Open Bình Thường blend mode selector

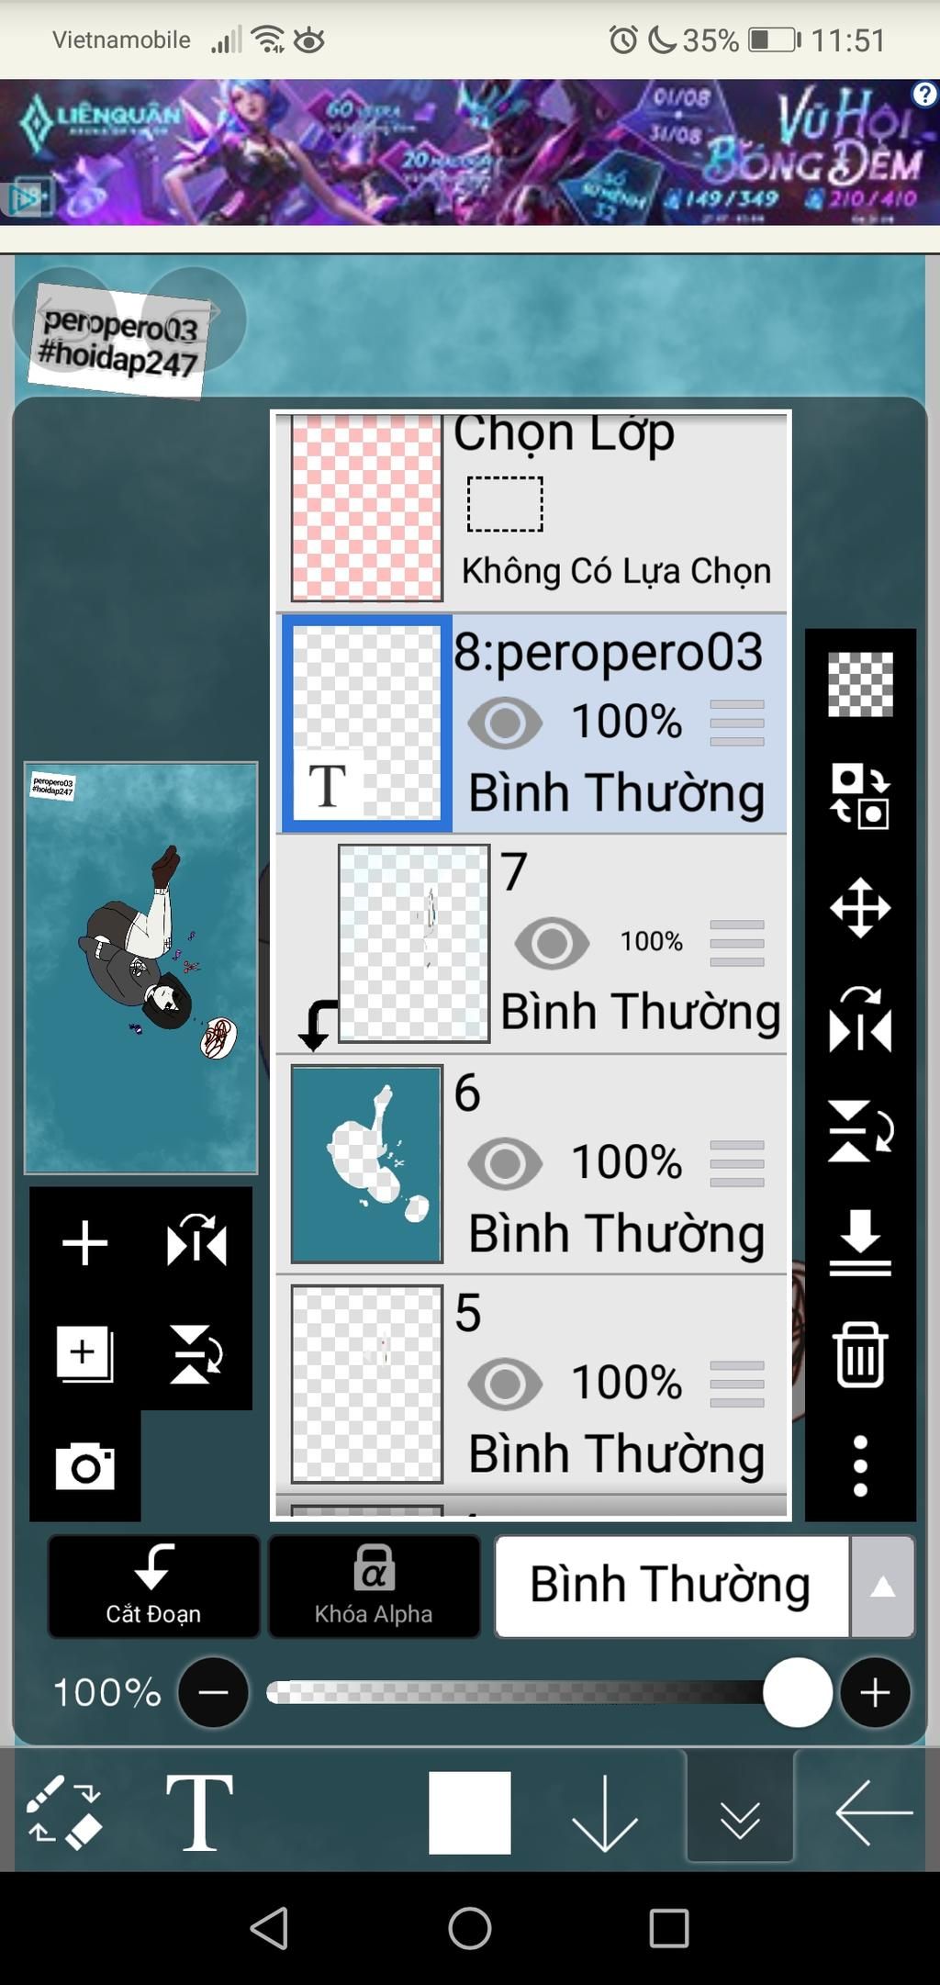[672, 1587]
